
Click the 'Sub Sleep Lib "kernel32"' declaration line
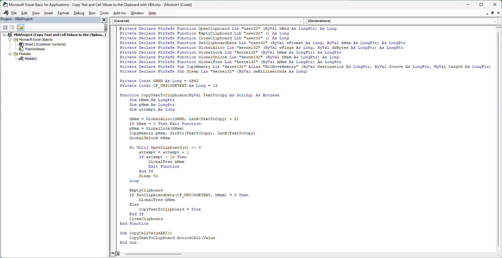[x=214, y=71]
